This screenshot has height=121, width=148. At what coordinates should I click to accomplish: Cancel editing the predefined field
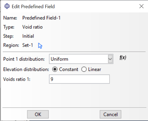(111, 114)
